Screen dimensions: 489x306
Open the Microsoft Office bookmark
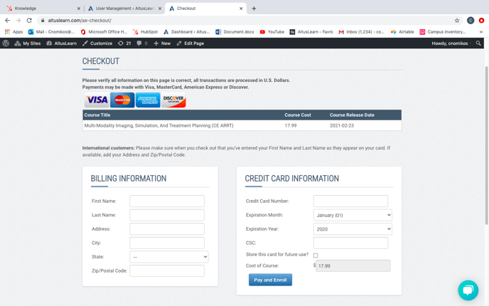tap(104, 32)
